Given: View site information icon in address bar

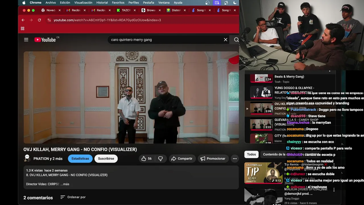Looking at the screenshot, I should 49,20.
